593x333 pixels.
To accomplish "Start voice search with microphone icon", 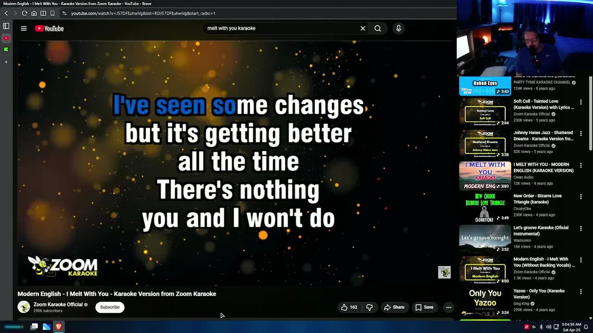I will coord(398,28).
